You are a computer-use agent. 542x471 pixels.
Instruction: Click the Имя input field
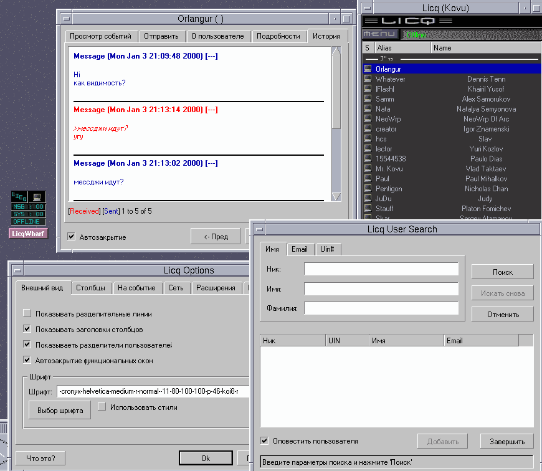(x=381, y=288)
